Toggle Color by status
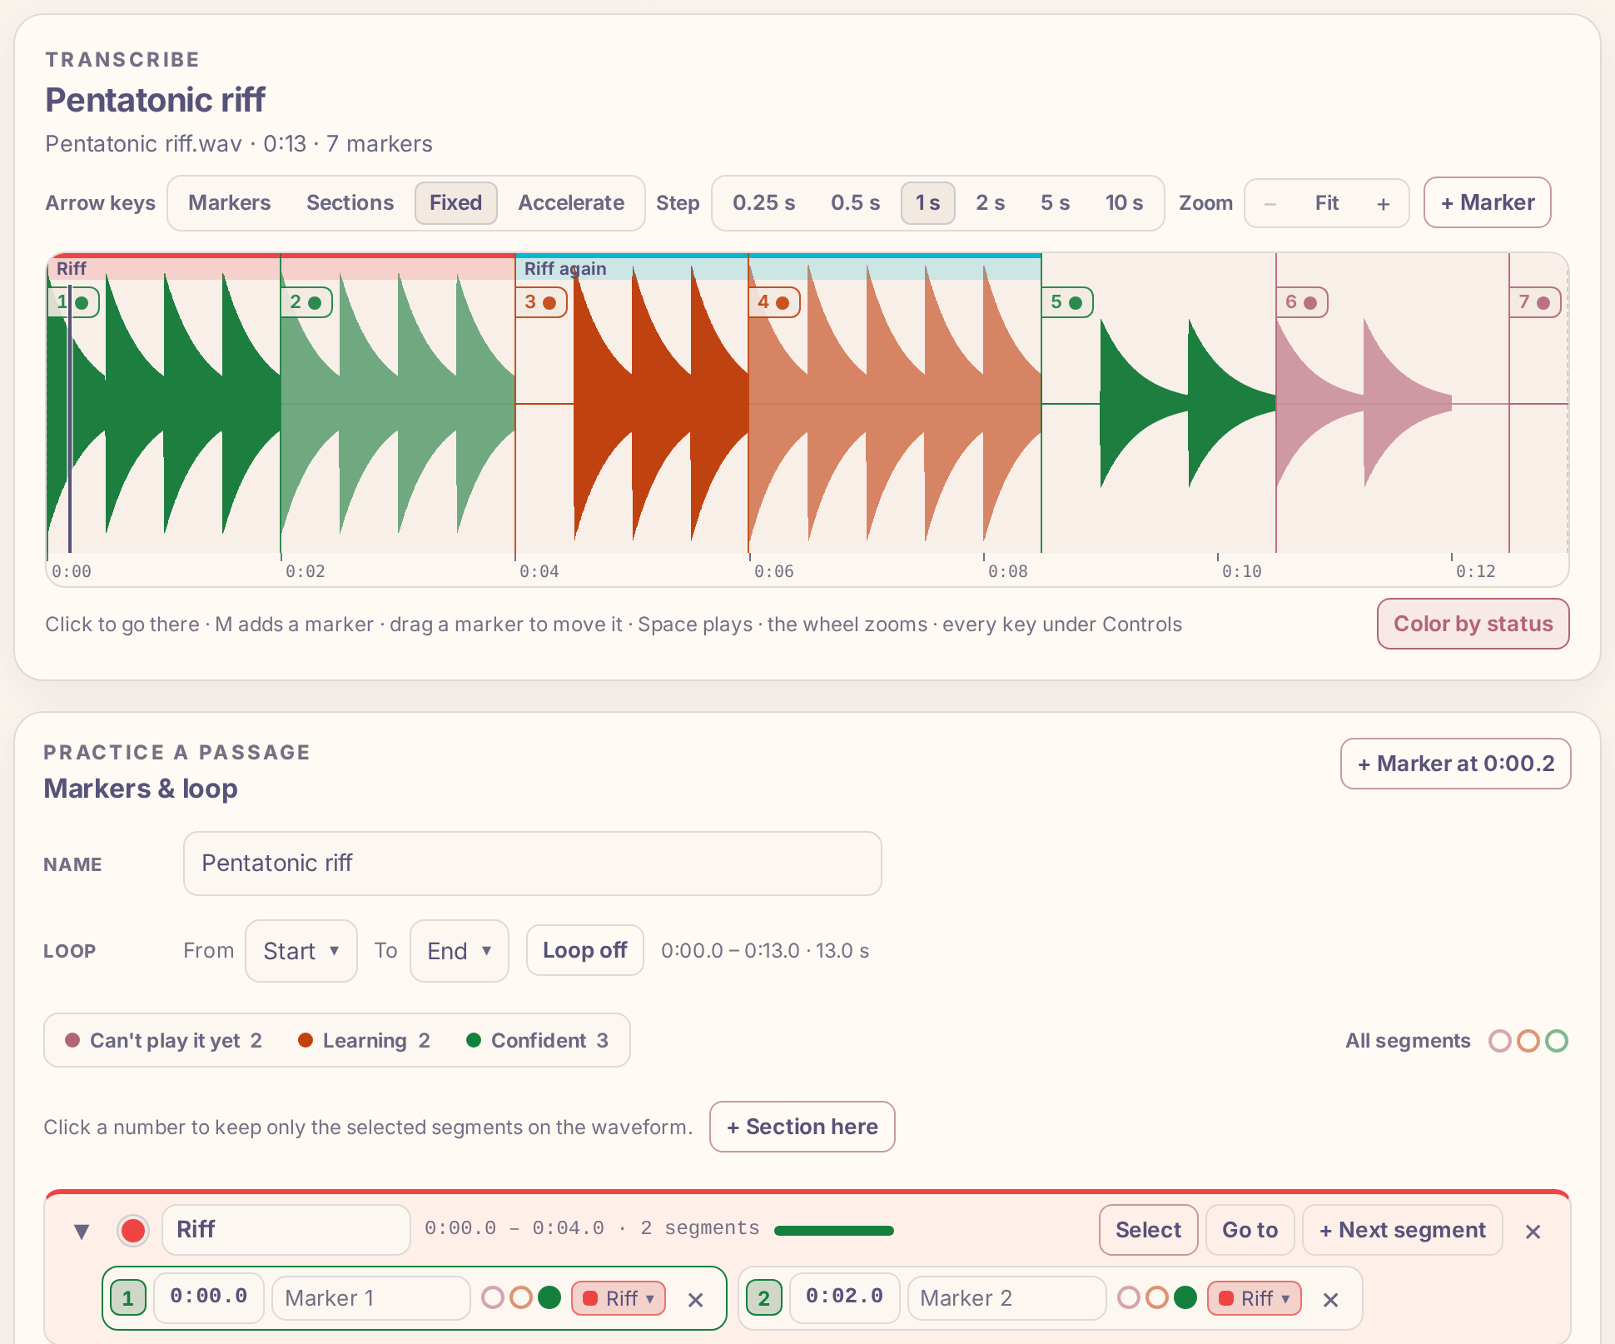The image size is (1615, 1344). click(x=1473, y=624)
